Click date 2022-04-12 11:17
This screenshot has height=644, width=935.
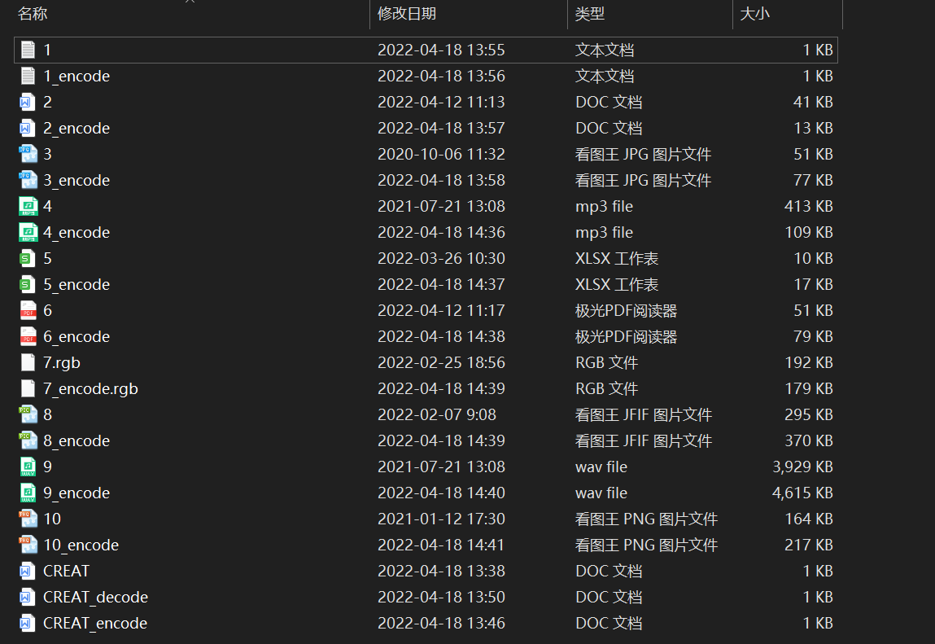pyautogui.click(x=441, y=310)
